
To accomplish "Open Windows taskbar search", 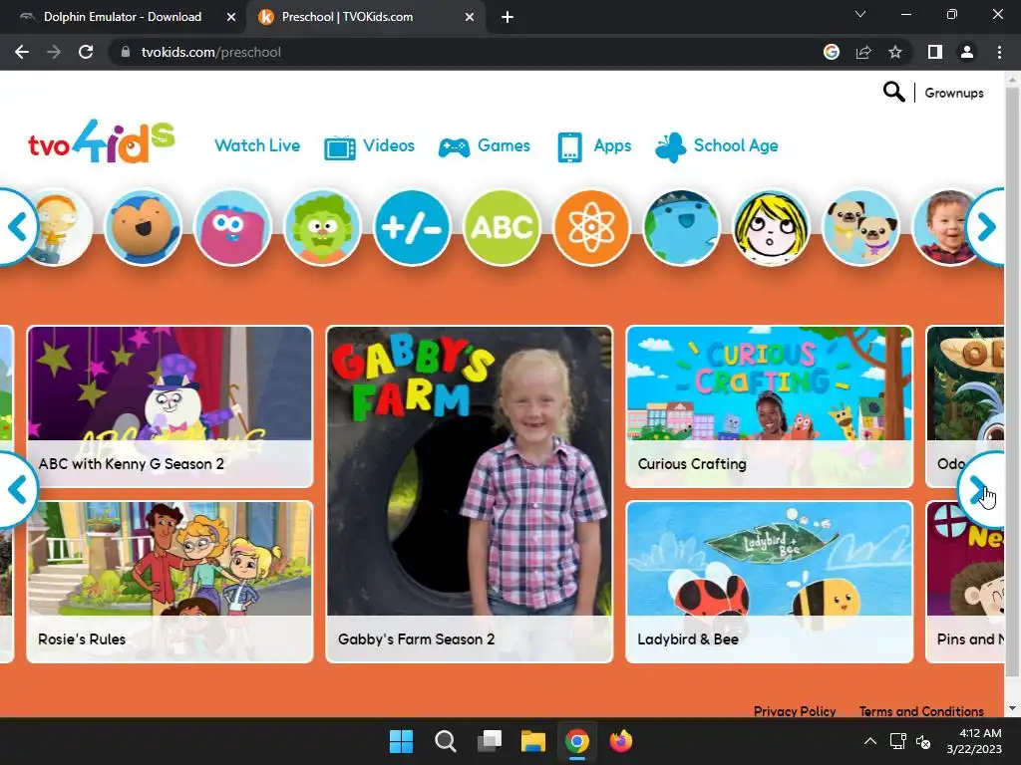I will (x=446, y=741).
